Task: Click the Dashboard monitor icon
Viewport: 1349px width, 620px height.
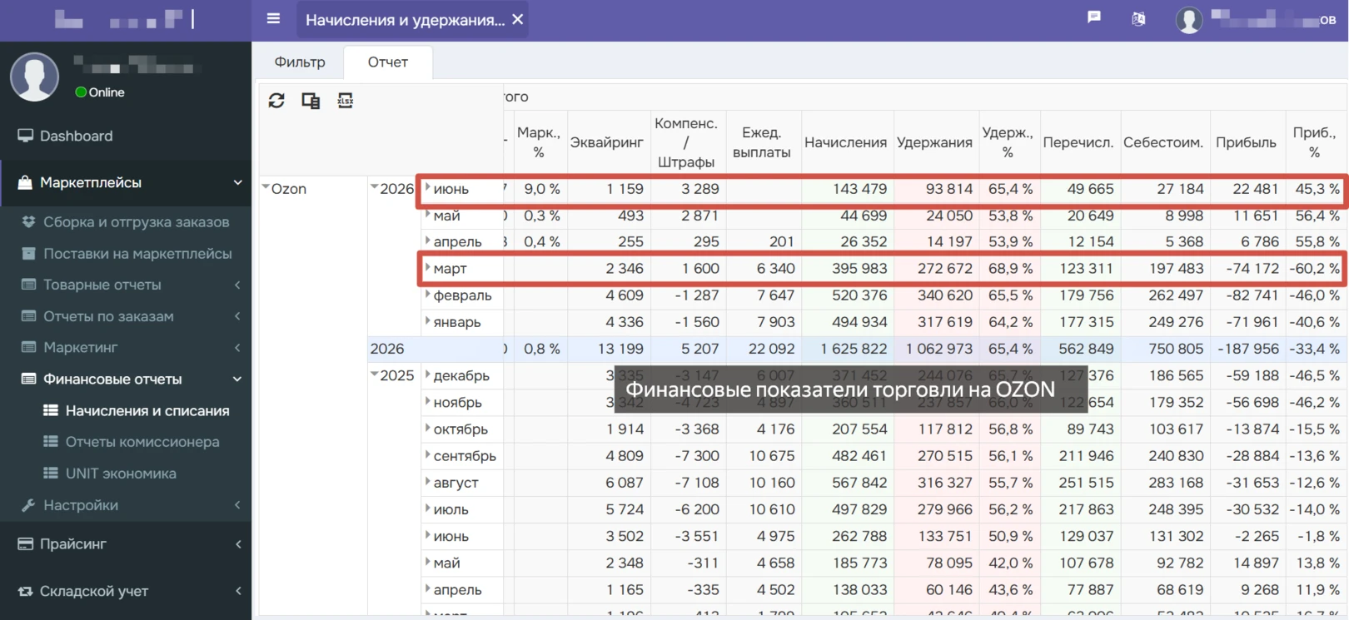Action: click(26, 136)
